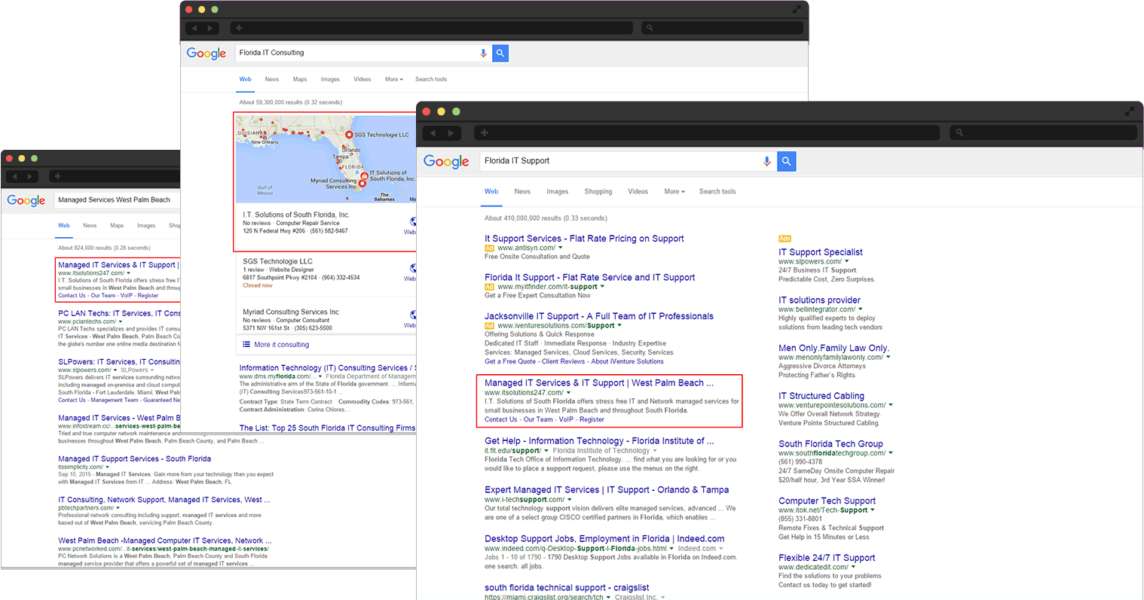The width and height of the screenshot is (1144, 600).
Task: Click fullscreen arrows icon of Florida IT Consulting window
Action: [x=797, y=10]
